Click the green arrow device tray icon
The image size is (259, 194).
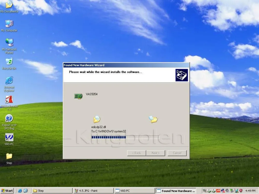232,191
